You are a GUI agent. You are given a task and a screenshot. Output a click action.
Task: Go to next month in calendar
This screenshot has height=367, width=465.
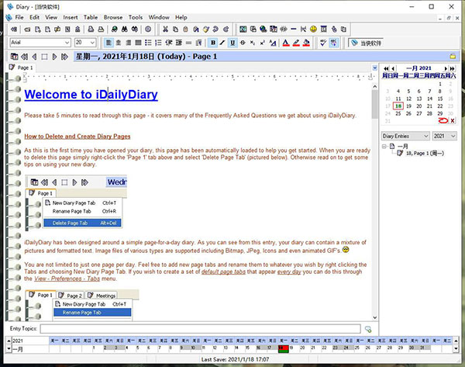point(446,68)
